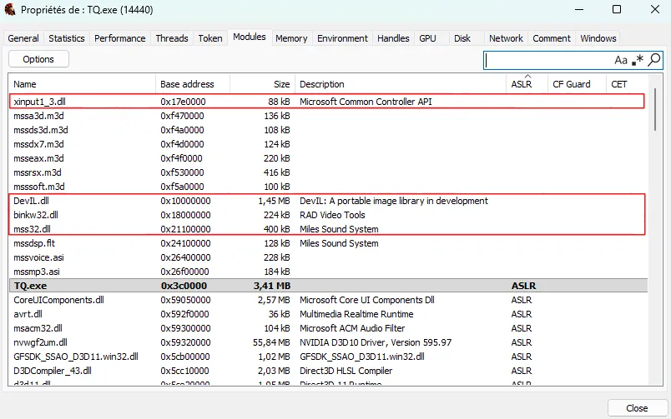
Task: Sort by the CET column header
Action: tap(627, 84)
